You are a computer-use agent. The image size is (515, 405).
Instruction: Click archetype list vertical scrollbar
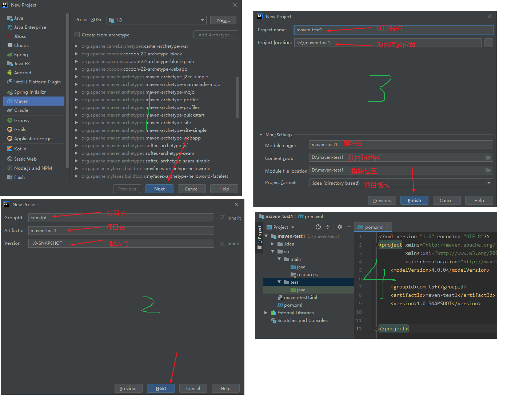tap(237, 97)
